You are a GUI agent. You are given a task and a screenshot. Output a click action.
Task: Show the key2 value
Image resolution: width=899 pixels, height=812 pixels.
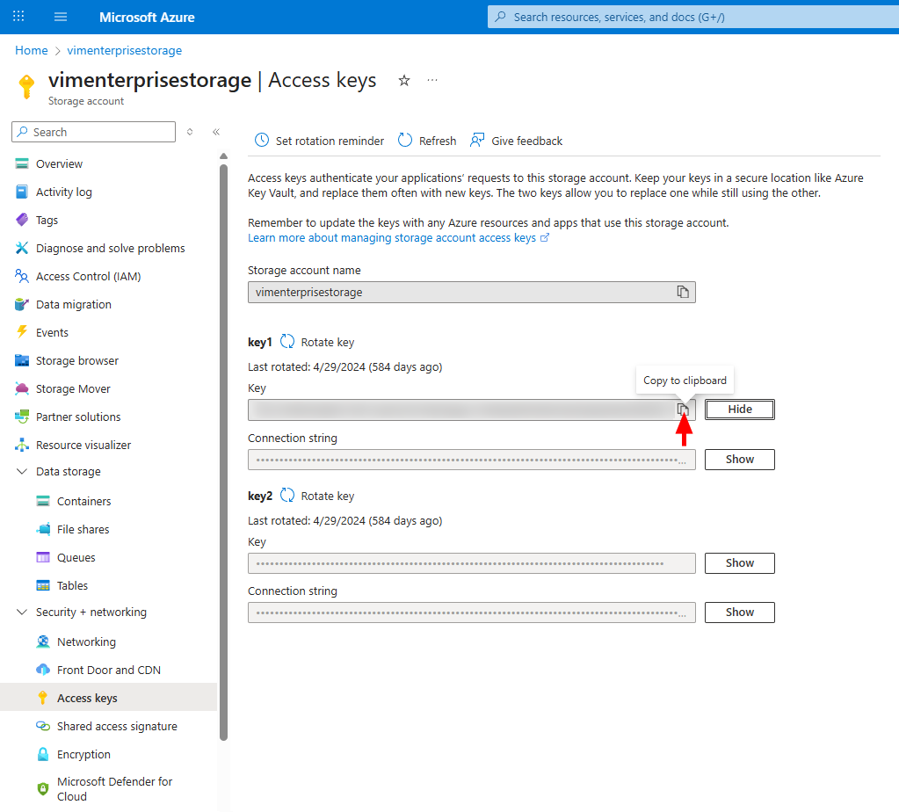[739, 562]
